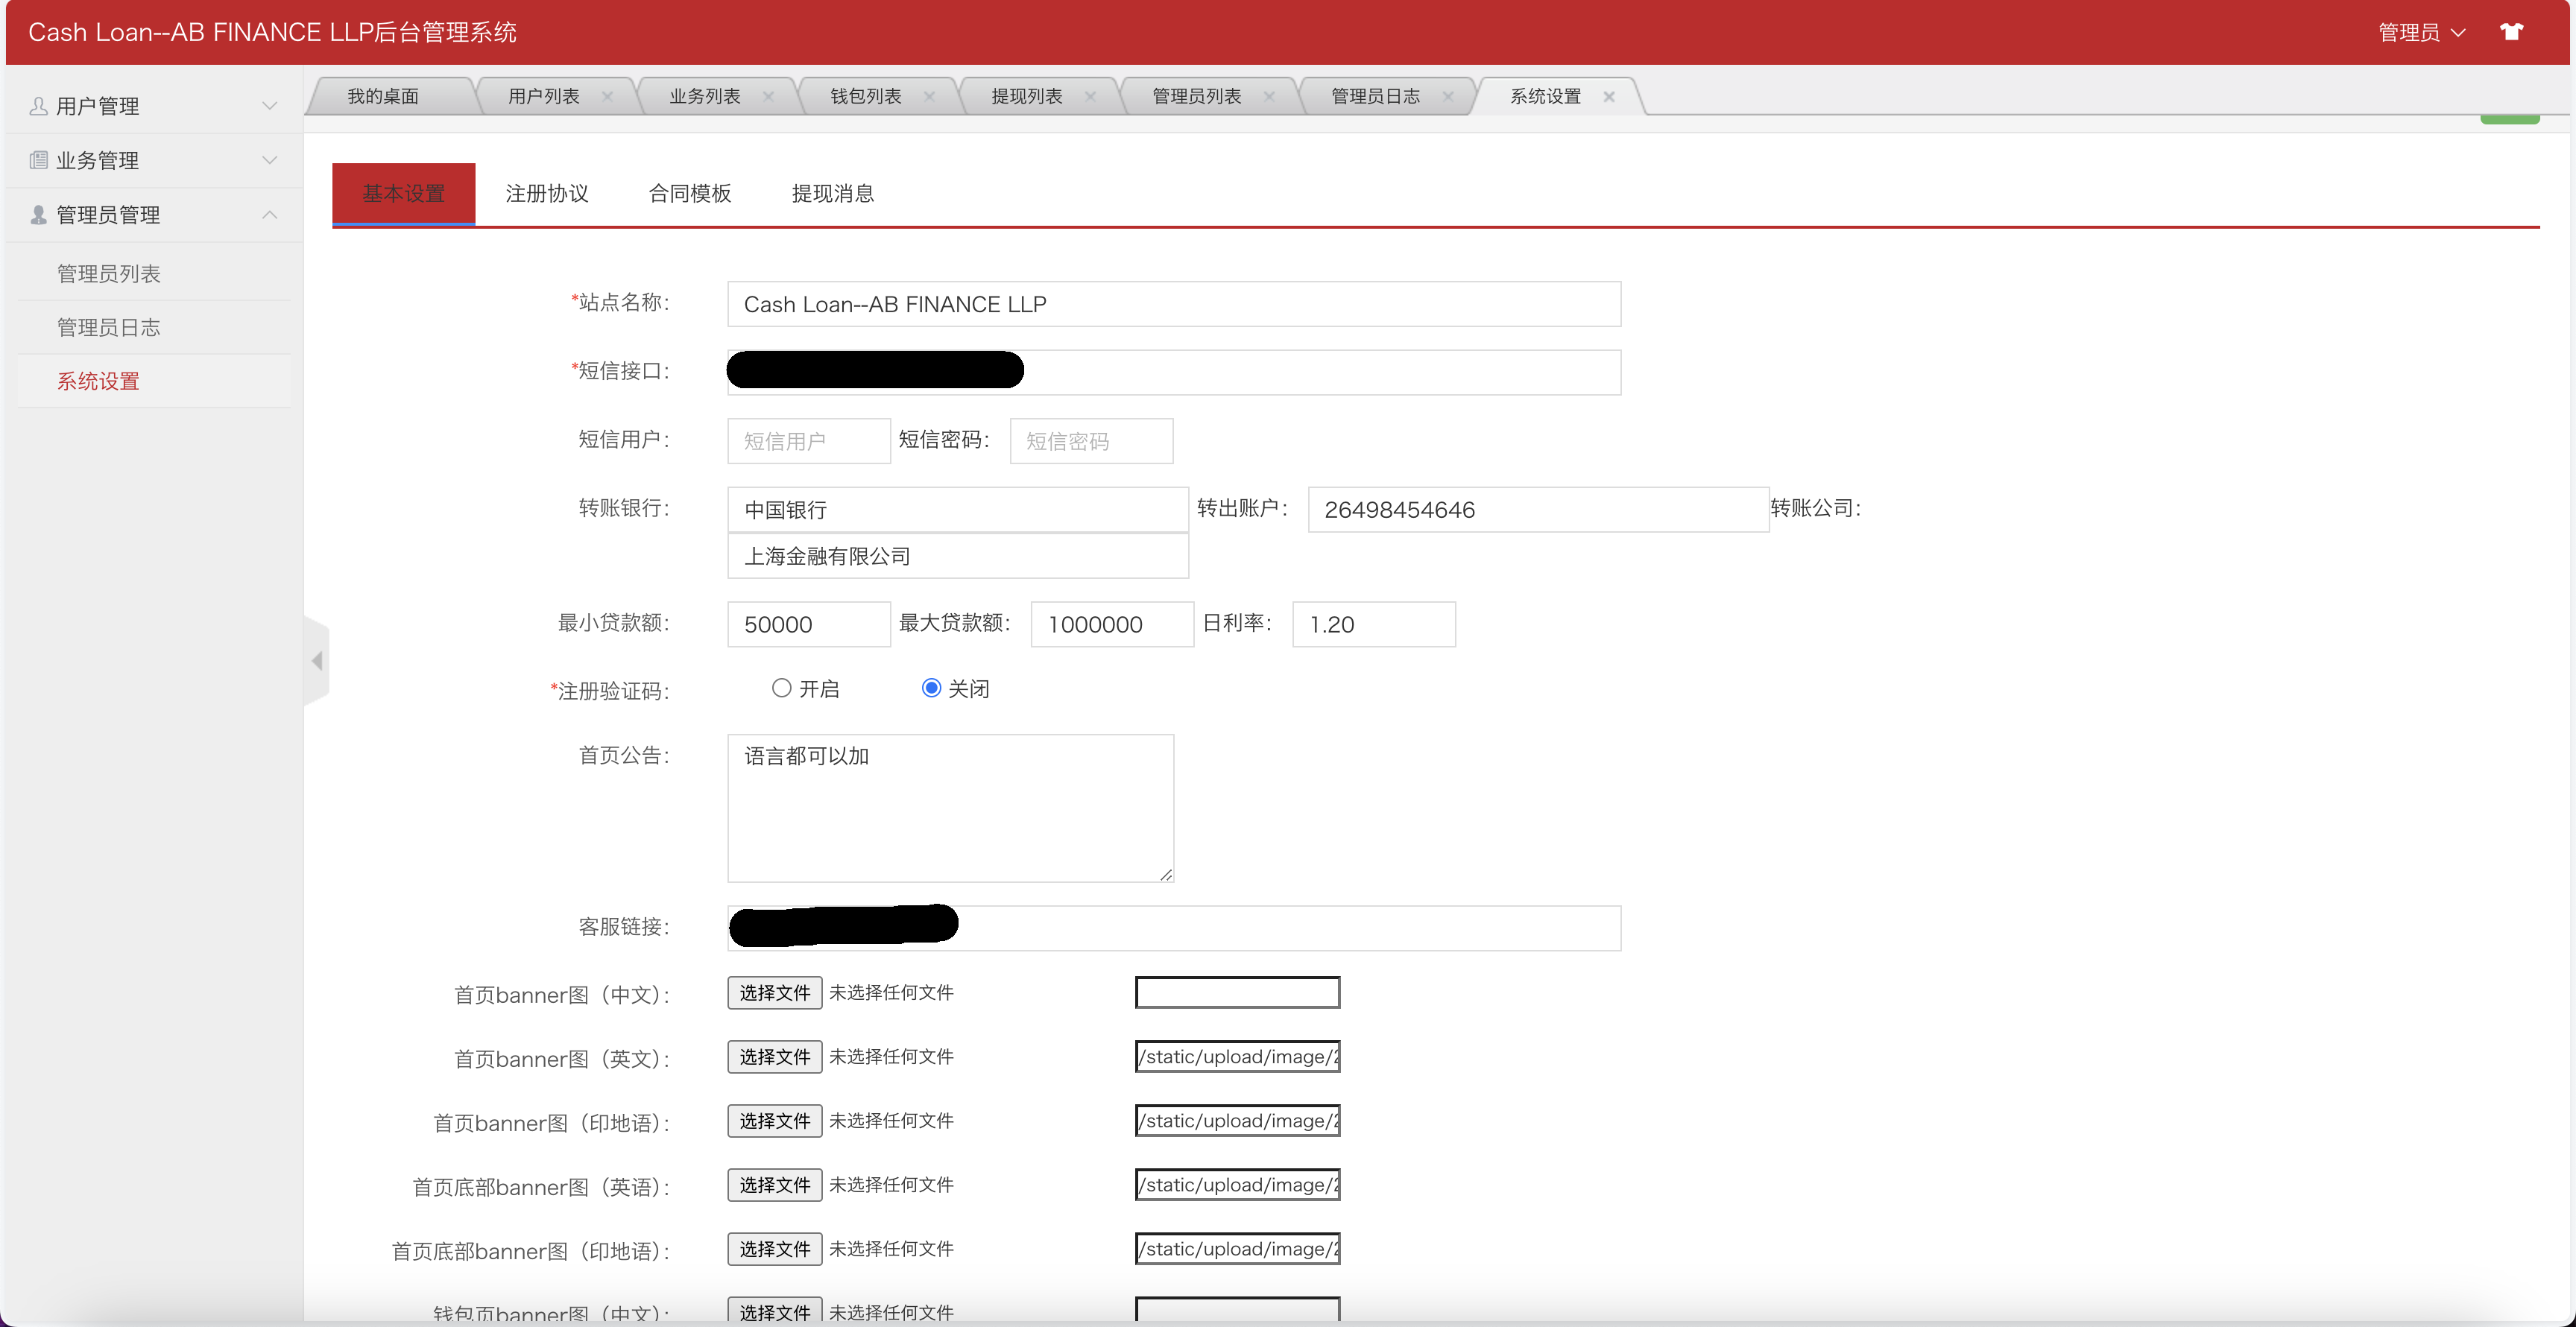The height and width of the screenshot is (1327, 2576).
Task: Click the 首页公告 text area
Action: pos(950,808)
